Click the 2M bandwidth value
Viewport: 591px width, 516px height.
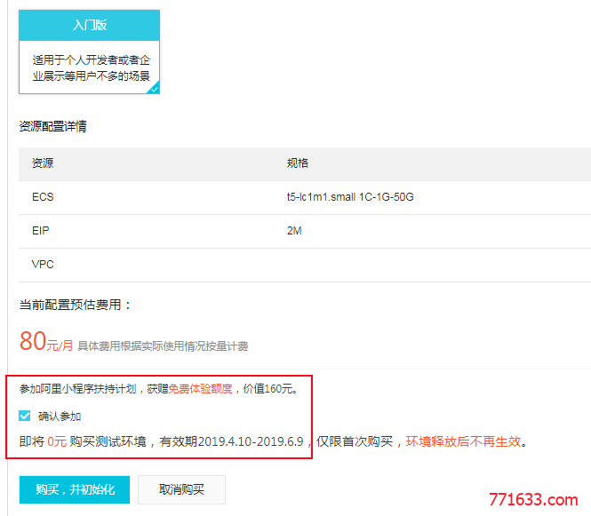(x=294, y=231)
